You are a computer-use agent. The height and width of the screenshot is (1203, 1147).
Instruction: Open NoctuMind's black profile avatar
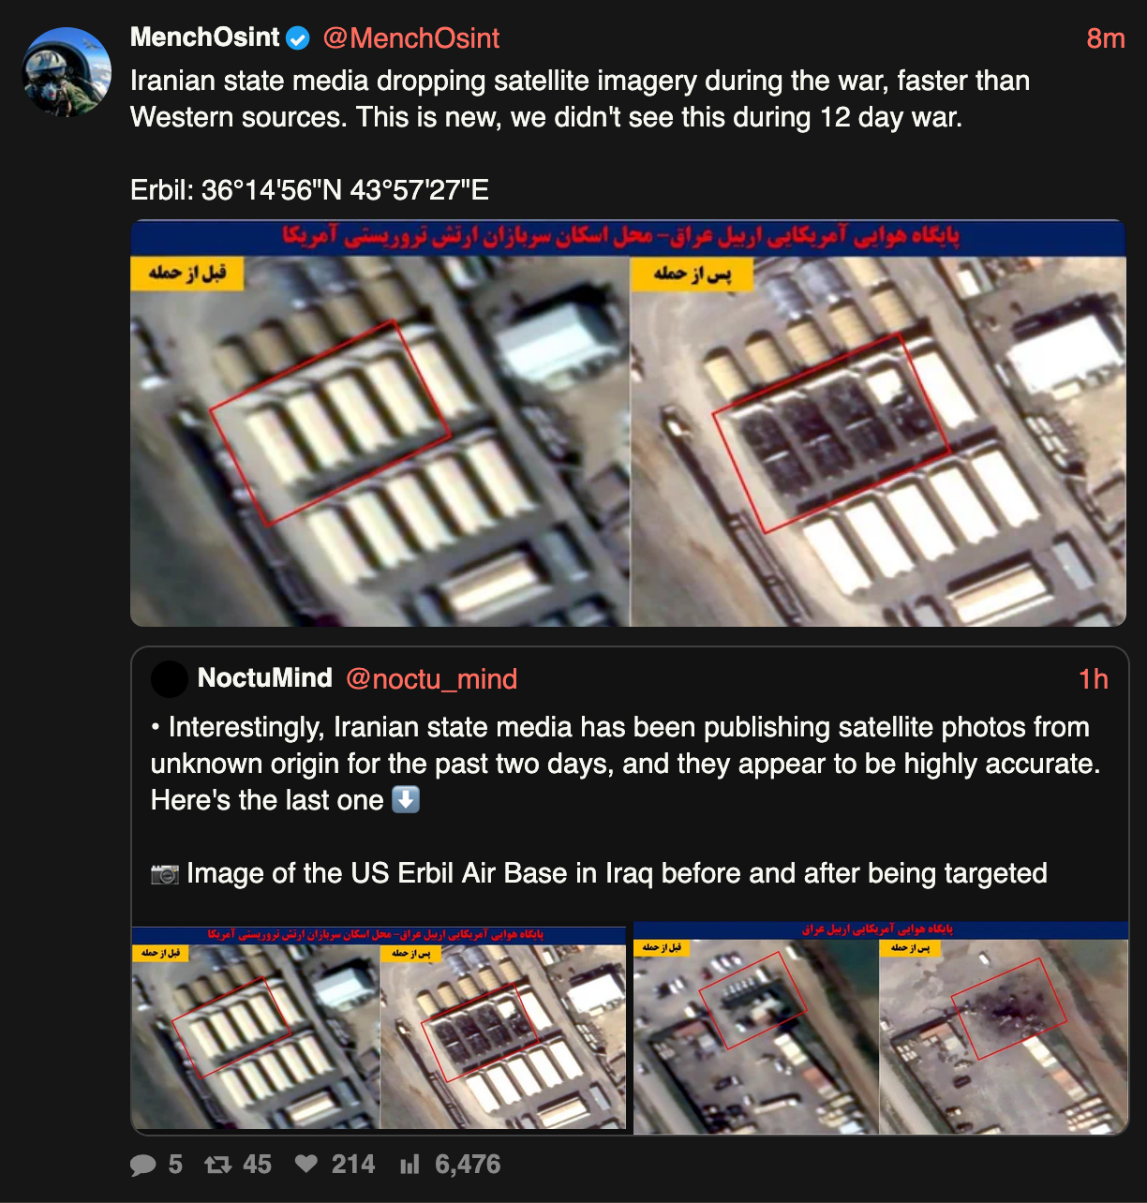(170, 679)
